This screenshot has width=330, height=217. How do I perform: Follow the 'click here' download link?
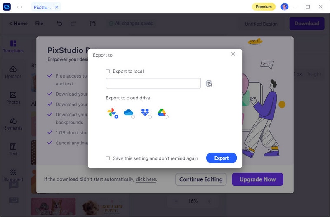click(146, 179)
